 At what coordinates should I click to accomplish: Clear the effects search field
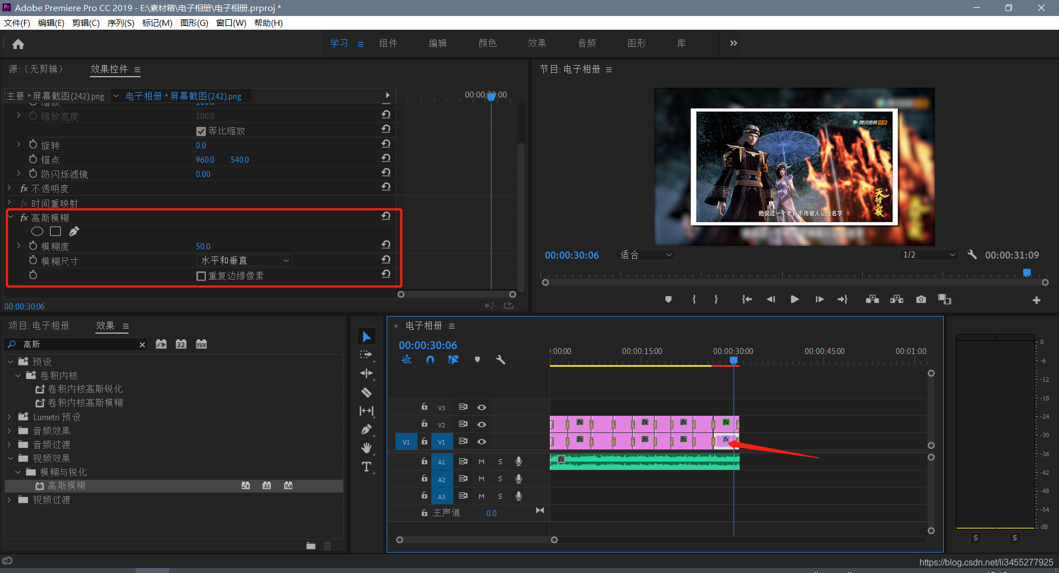pos(142,345)
